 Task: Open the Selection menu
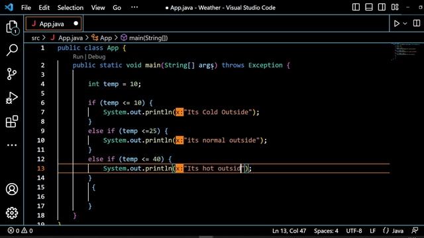point(70,7)
